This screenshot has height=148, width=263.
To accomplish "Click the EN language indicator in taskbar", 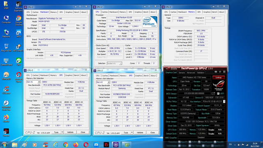I will tap(230, 144).
